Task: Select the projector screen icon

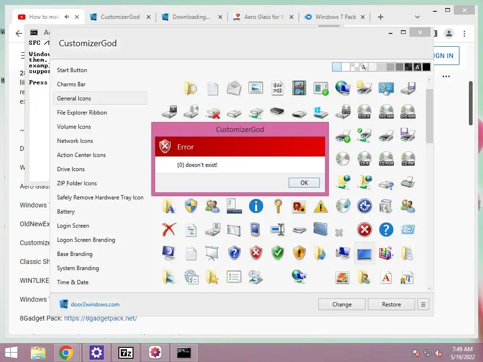Action: pyautogui.click(x=212, y=253)
